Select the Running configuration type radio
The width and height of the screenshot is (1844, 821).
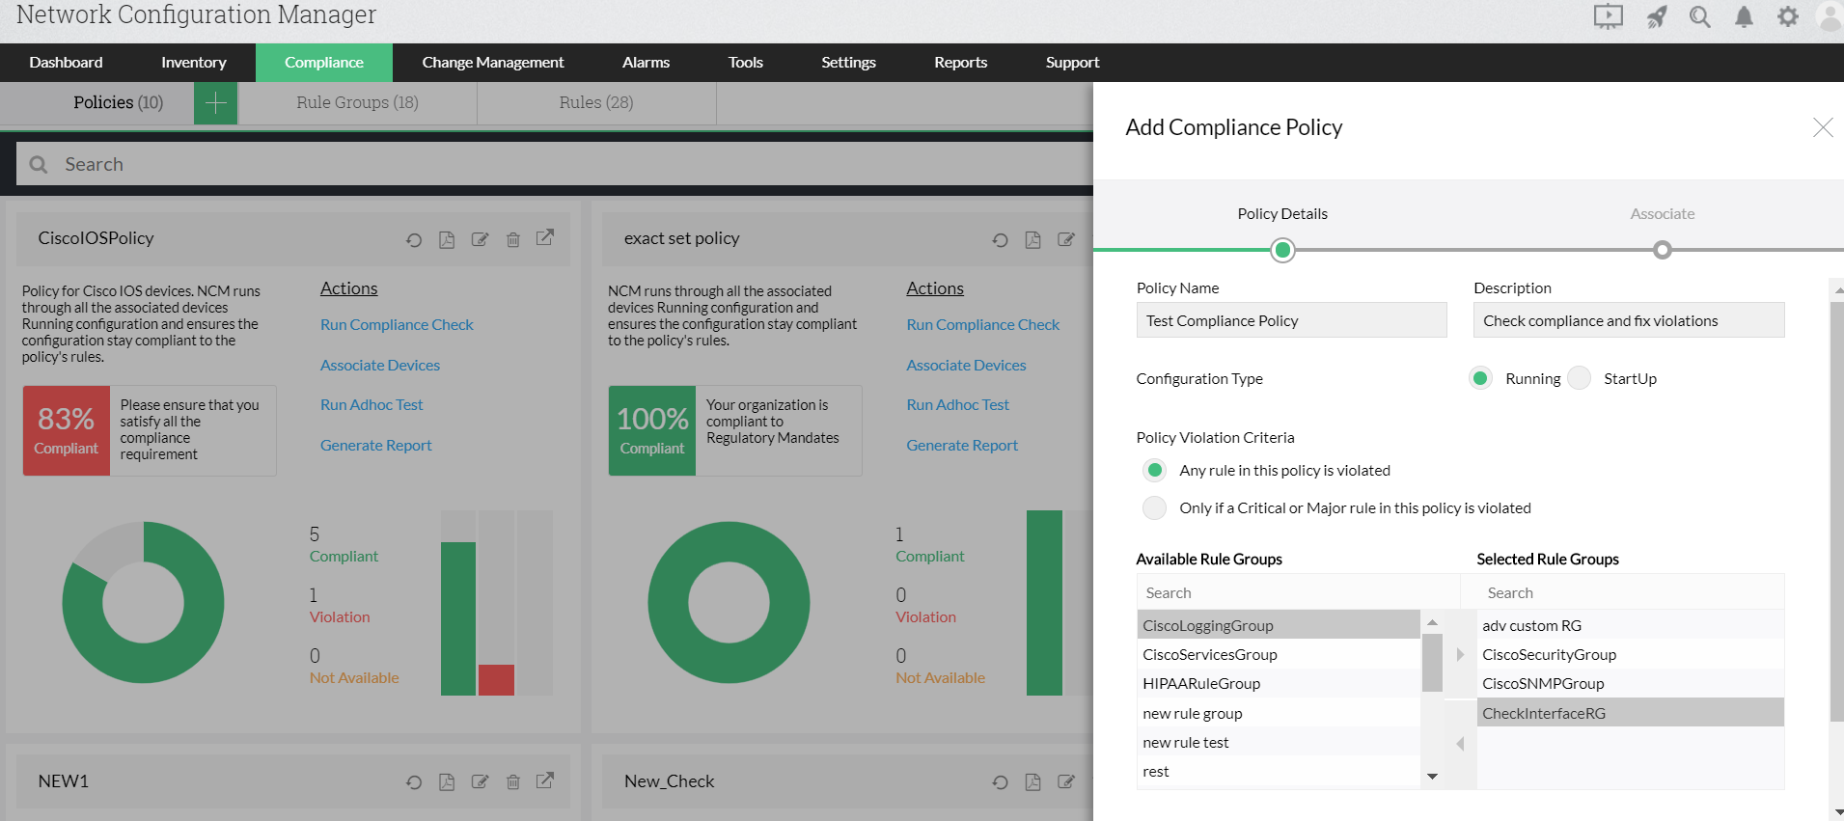(x=1480, y=378)
